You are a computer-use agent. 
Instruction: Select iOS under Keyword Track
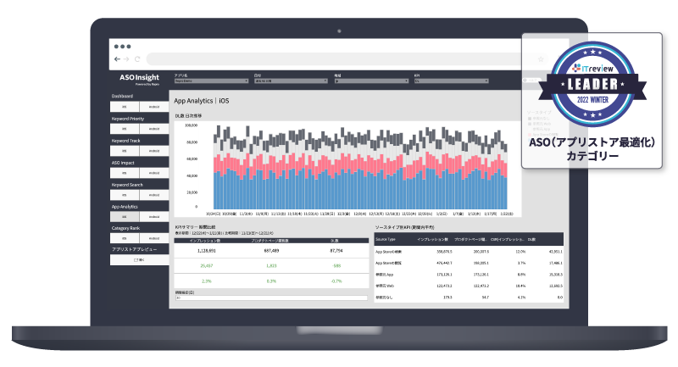125,151
